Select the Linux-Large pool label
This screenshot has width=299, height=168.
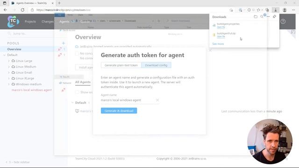(x=24, y=61)
